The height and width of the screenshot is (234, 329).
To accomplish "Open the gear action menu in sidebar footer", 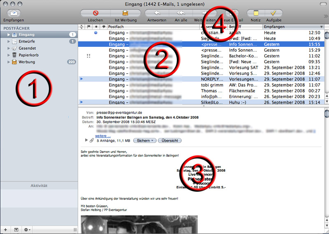I will (x=27, y=229).
